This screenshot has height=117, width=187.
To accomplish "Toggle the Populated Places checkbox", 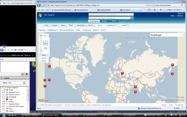I will tap(5, 104).
